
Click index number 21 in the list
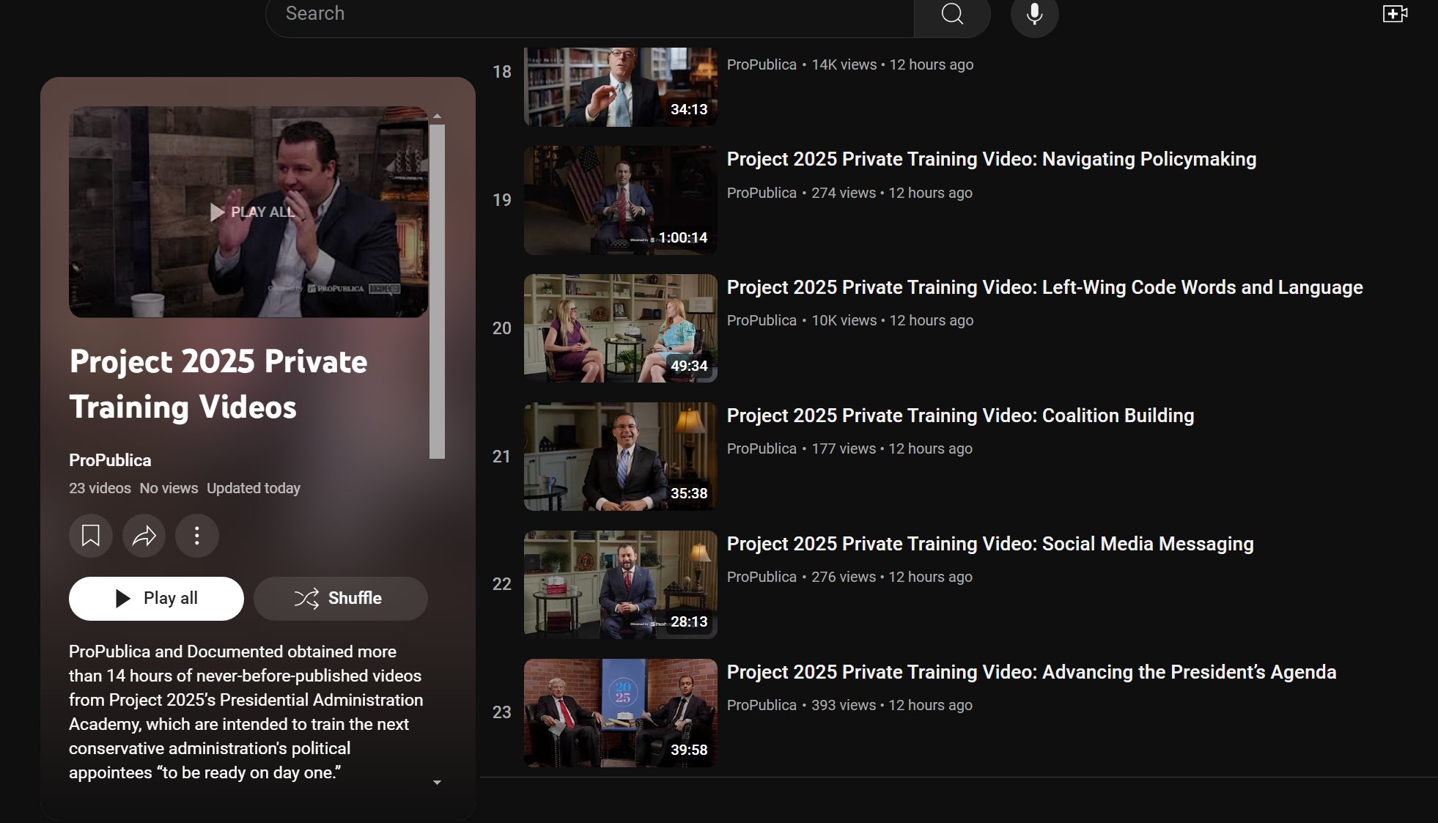coord(501,457)
